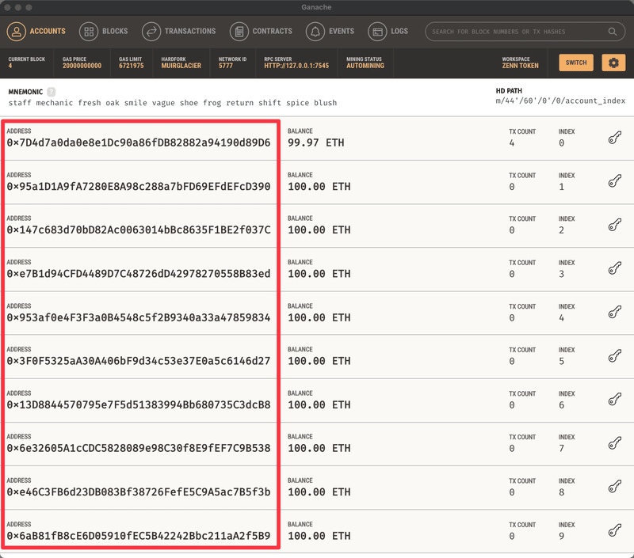Click the Switch workspace button
The height and width of the screenshot is (558, 634).
tap(576, 63)
